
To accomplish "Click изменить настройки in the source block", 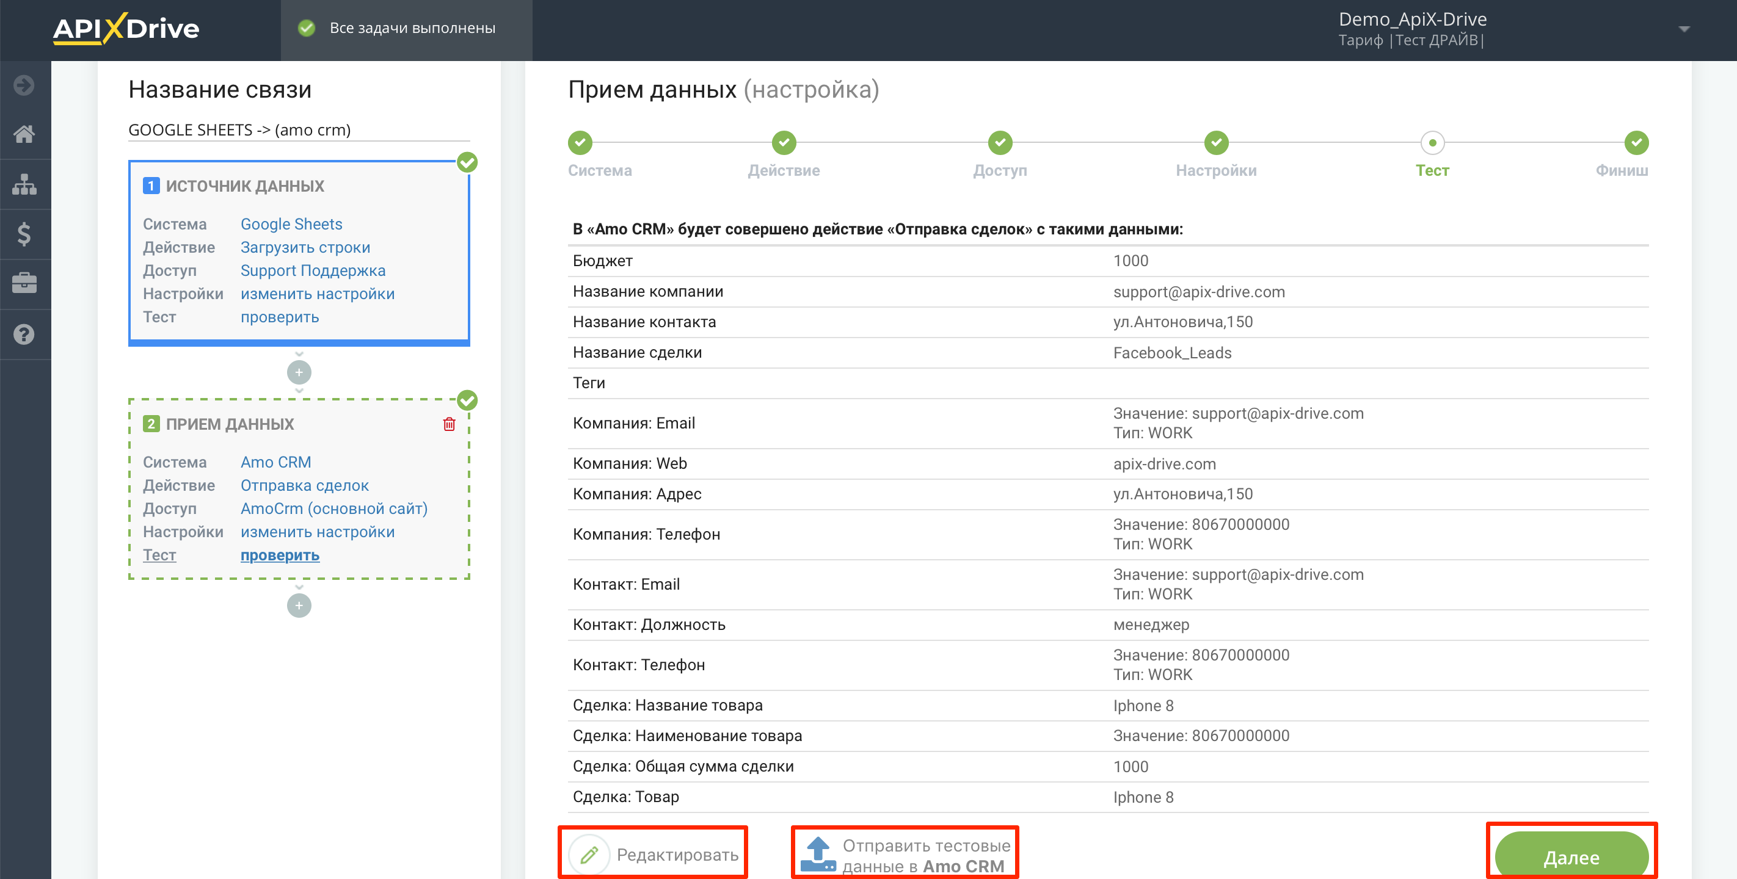I will pyautogui.click(x=318, y=294).
